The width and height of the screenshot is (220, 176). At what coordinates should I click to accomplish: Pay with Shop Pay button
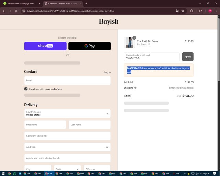click(x=45, y=46)
